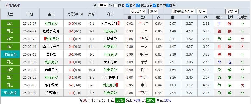Viewport: 251px width, 104px height.
Task: Click draw odds 4.13
Action: (189, 31)
